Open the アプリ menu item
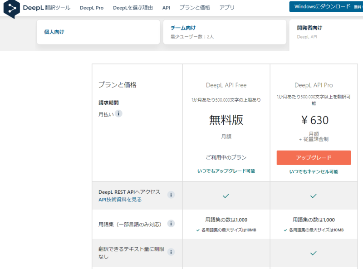Viewport: 363px width, 269px height. click(x=227, y=8)
